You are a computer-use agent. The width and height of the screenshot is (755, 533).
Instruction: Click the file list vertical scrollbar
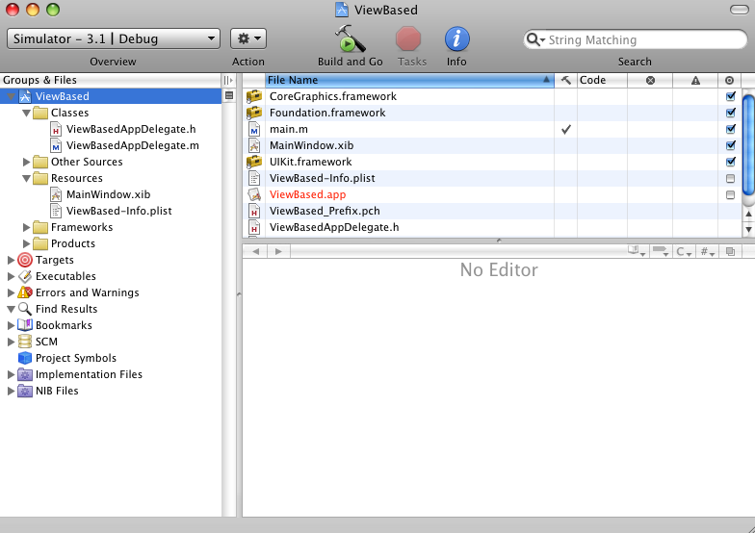tap(749, 144)
